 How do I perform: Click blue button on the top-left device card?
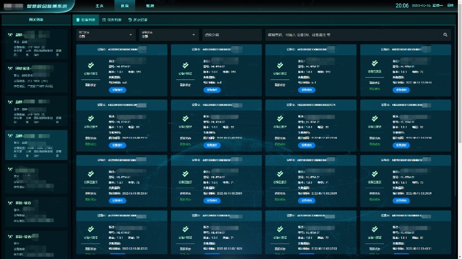point(117,90)
